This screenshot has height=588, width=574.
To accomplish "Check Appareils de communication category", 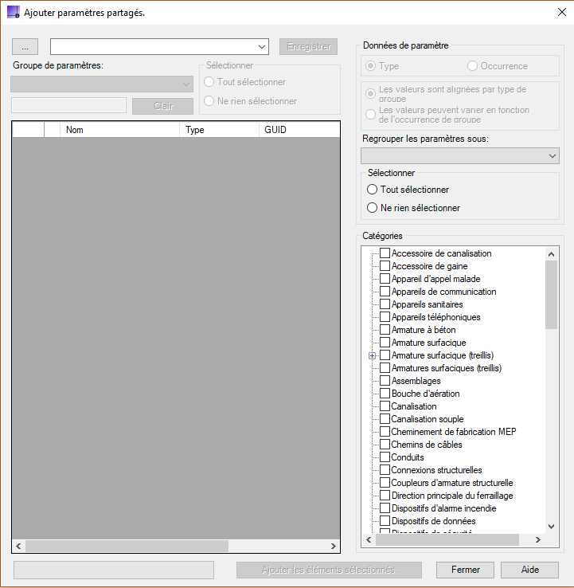I will click(385, 292).
